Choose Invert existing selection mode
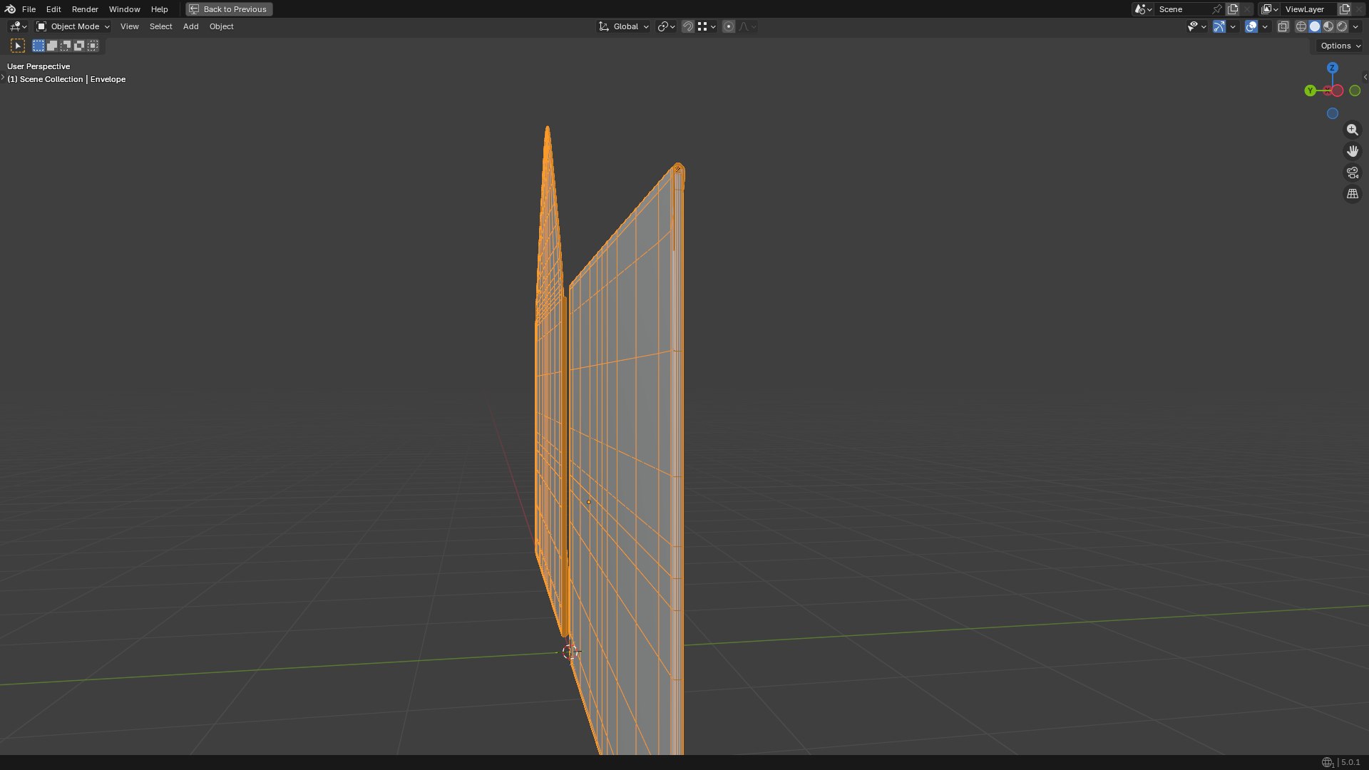 [79, 46]
